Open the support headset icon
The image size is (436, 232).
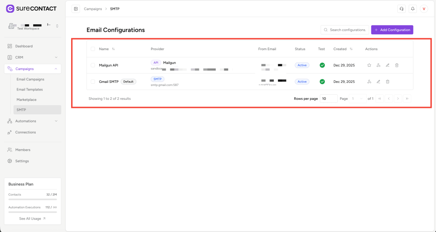401,9
